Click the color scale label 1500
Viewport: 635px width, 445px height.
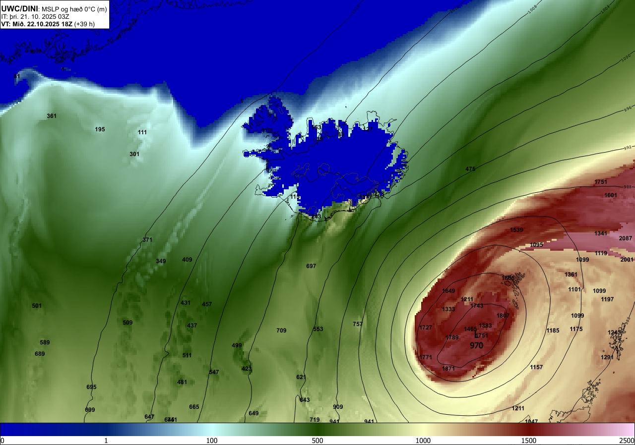[529, 441]
